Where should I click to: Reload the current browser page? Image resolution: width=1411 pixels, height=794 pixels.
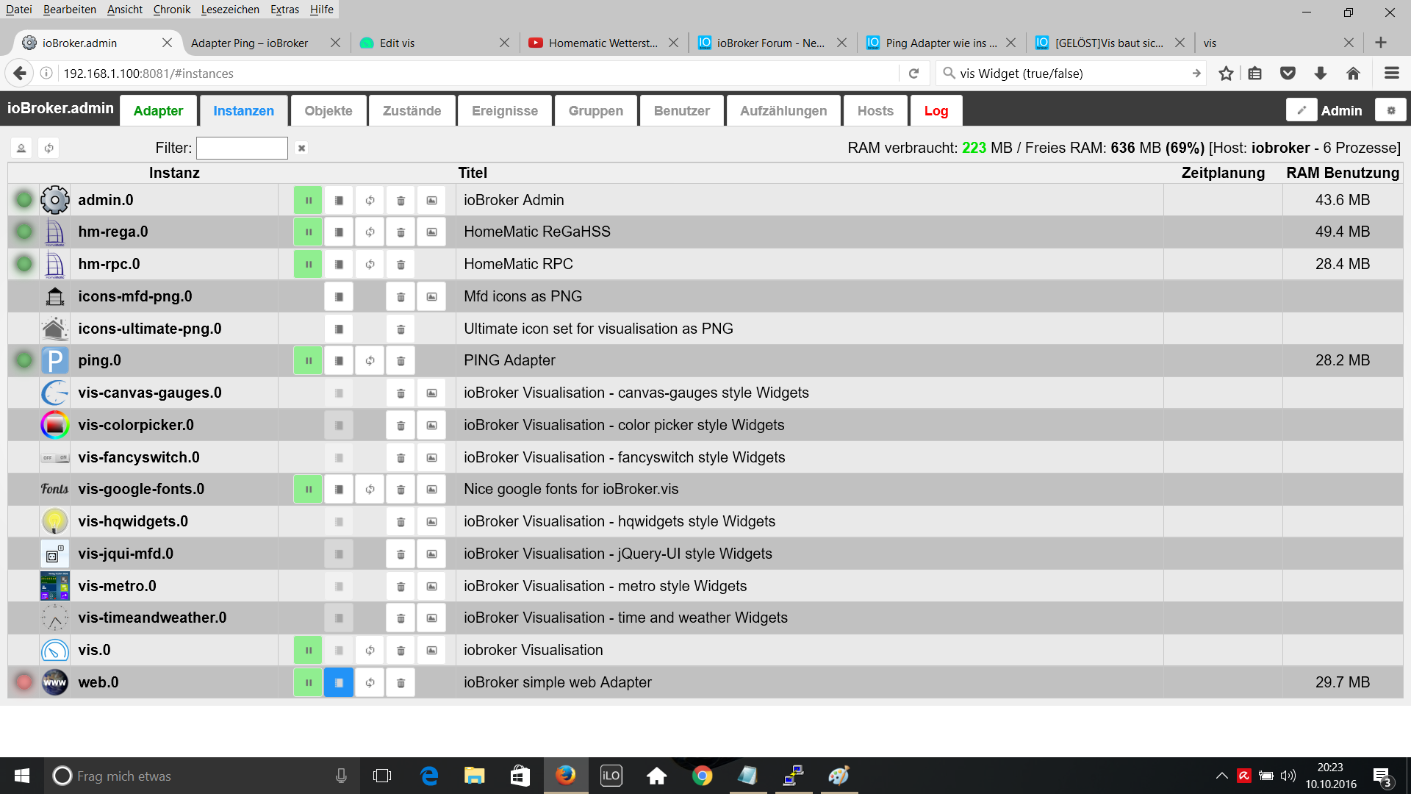click(x=913, y=74)
